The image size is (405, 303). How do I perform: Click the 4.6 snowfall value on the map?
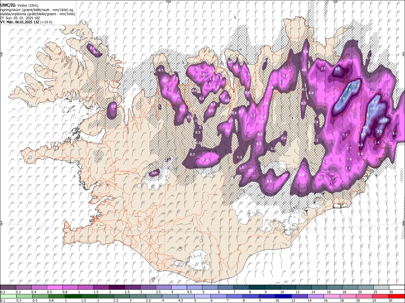point(365,128)
